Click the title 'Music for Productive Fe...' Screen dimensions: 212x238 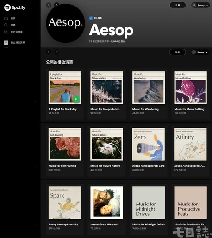click(190, 225)
